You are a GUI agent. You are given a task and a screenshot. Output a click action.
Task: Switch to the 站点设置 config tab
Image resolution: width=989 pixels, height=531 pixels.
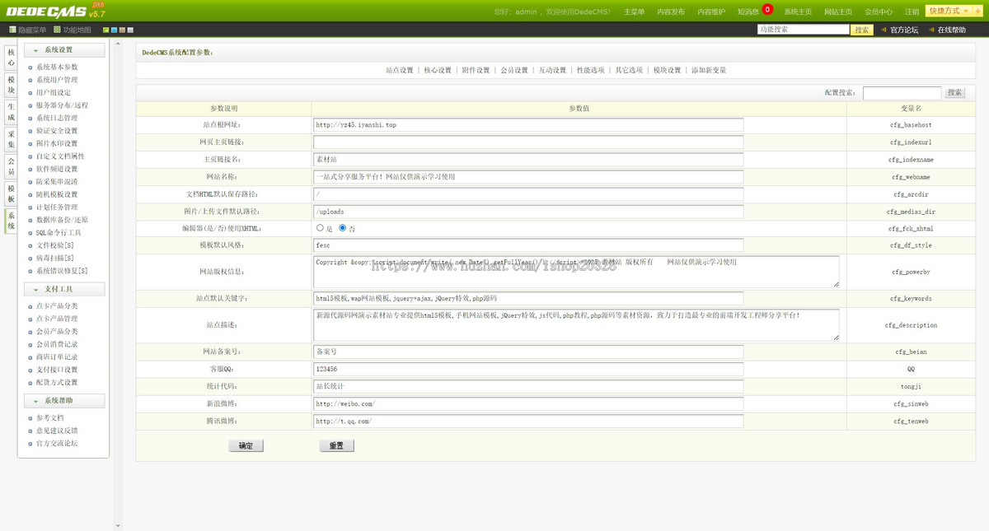click(x=400, y=70)
